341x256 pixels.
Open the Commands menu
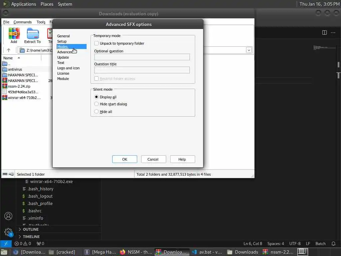(x=22, y=22)
